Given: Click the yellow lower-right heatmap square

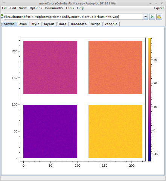Looking at the screenshot, I should [115, 131].
